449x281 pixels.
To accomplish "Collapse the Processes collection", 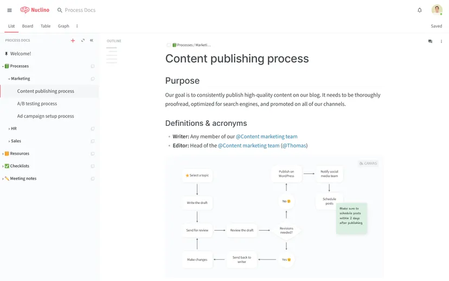I will coord(3,66).
